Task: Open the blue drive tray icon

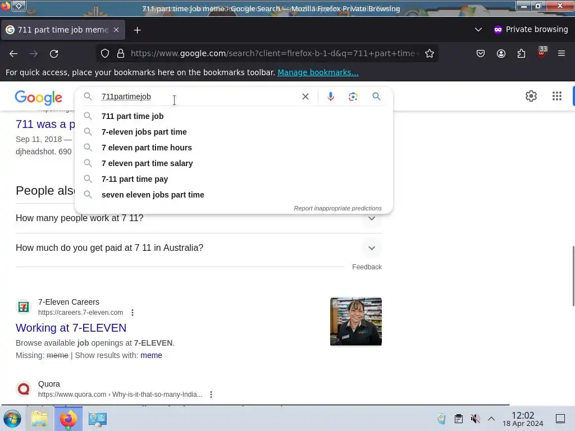Action: point(441,419)
